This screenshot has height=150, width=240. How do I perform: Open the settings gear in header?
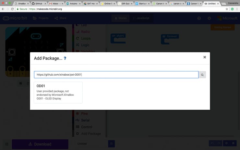(209, 19)
